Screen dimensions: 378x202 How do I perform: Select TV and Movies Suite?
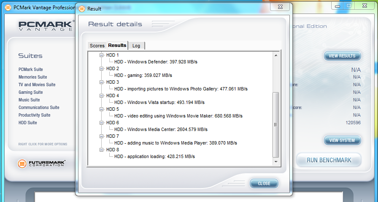click(37, 85)
